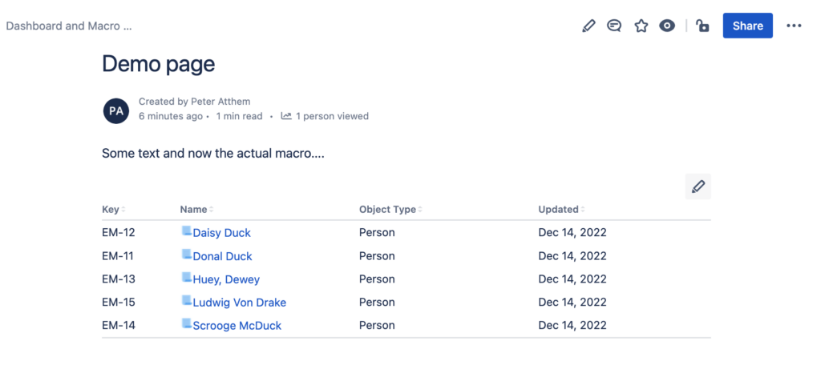Sort the table by Updated column
Viewport: 821px width, 373px height.
[562, 210]
